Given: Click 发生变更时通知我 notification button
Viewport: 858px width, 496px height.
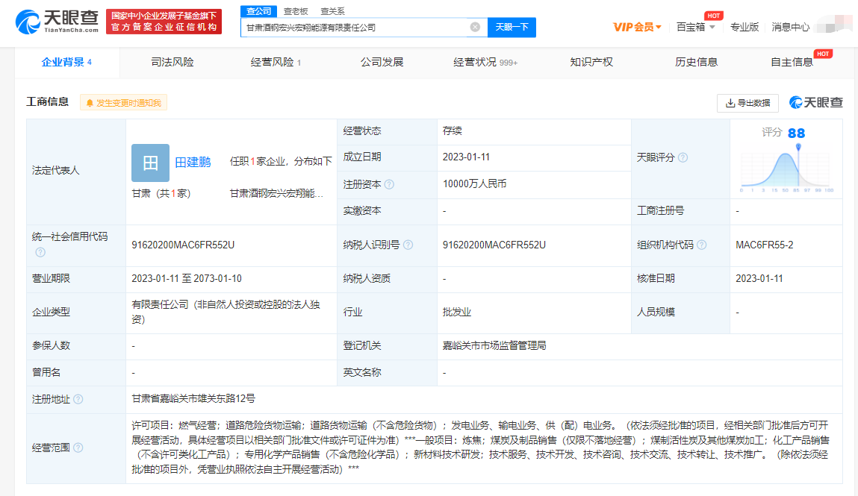Looking at the screenshot, I should point(124,103).
